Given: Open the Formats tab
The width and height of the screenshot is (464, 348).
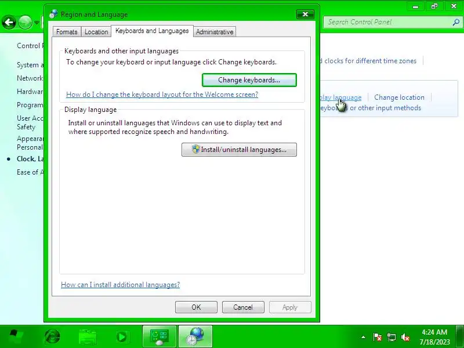Looking at the screenshot, I should click(67, 32).
